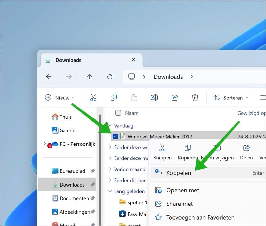Select the Windows Movie Maker 2012 file name
The height and width of the screenshot is (226, 266).
click(160, 137)
